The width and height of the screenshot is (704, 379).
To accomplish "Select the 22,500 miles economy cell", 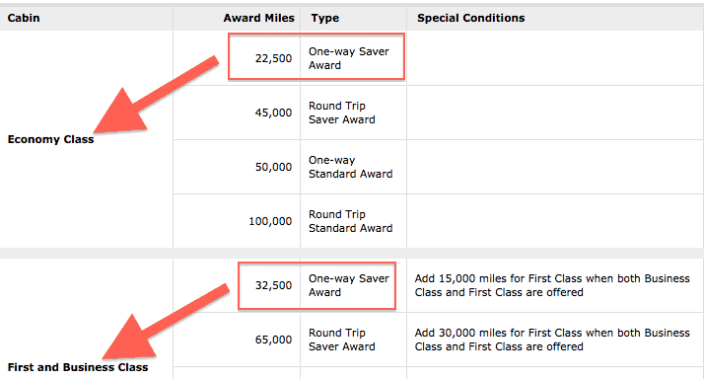I will click(x=273, y=58).
